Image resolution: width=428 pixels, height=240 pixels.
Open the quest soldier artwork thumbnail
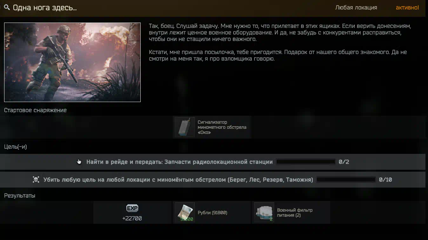(72, 62)
